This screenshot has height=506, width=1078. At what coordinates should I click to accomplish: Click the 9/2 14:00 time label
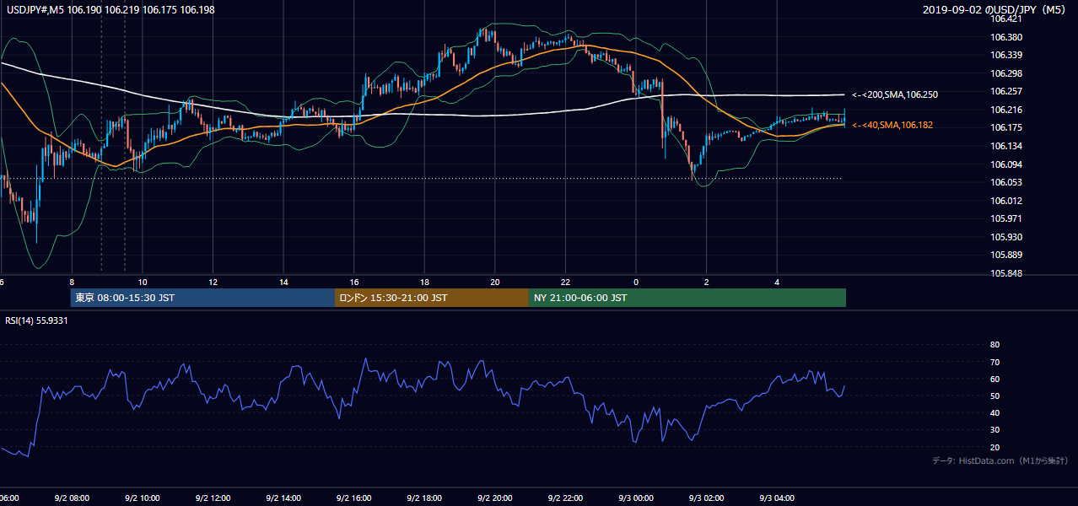(x=283, y=498)
